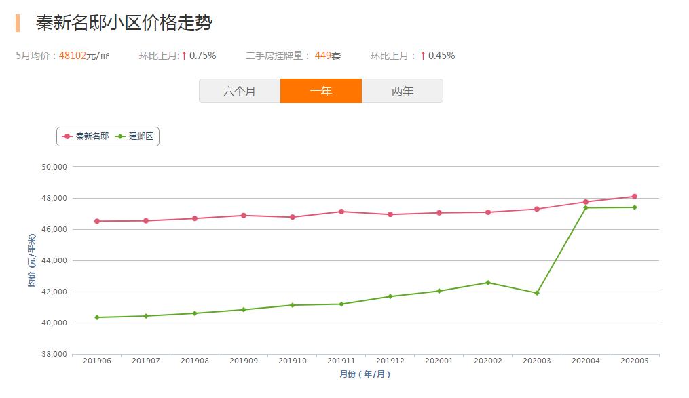Click the pink 秦新名邸 legend marker dot
This screenshot has height=398, width=689.
pos(67,136)
